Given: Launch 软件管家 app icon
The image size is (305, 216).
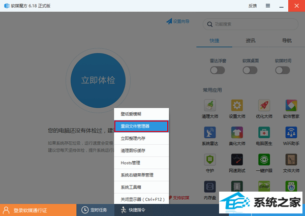Looking at the screenshot, I should pyautogui.click(x=291, y=105).
